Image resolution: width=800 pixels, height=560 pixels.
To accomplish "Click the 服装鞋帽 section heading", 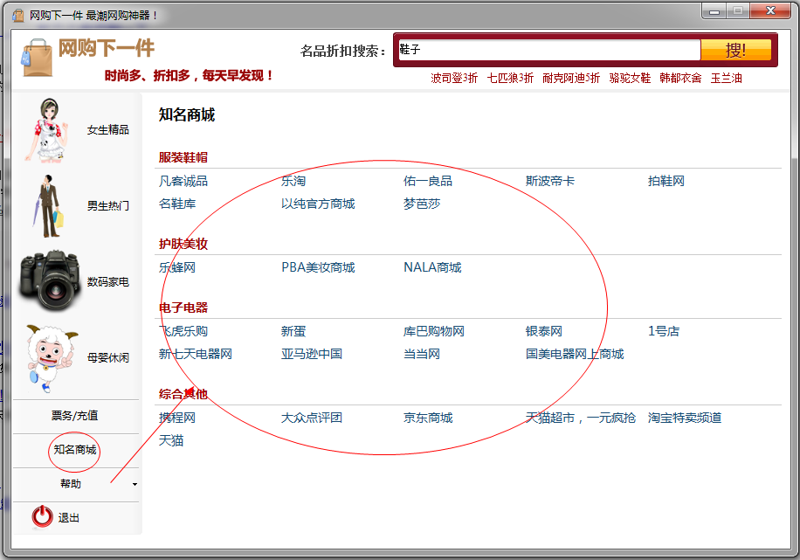I will pos(183,157).
